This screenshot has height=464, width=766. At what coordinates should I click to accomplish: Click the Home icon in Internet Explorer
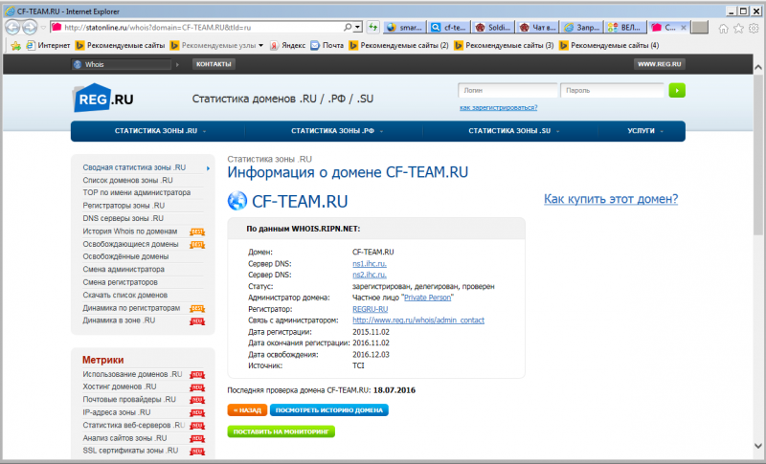[723, 29]
